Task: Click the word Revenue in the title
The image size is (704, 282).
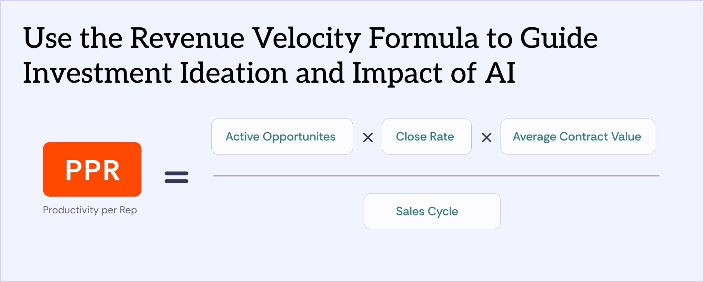Action: [x=187, y=38]
